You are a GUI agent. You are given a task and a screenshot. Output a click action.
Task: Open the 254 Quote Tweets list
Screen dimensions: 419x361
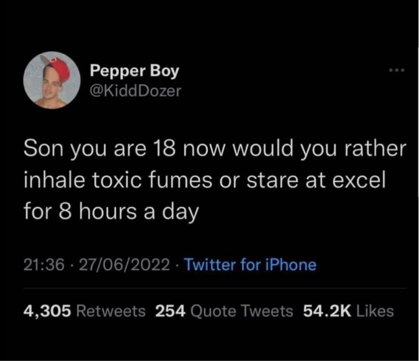224,311
